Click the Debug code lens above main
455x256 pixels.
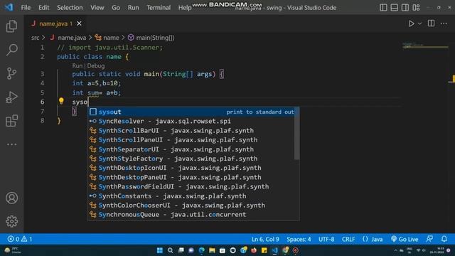(96, 66)
